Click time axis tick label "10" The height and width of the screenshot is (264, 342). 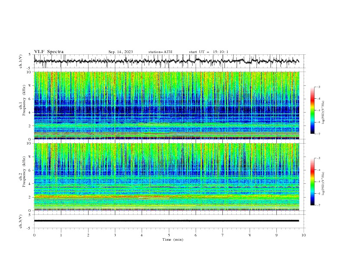click(304, 235)
